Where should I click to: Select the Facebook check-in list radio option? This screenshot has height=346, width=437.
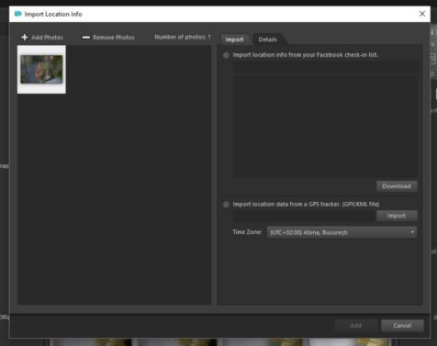(226, 55)
